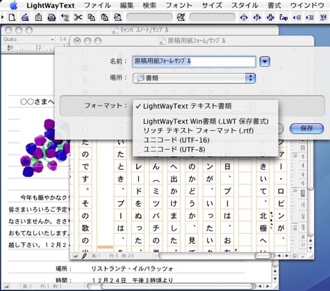Expand the toolbar with the left-edge triangle
The height and width of the screenshot is (291, 330).
[2, 17]
